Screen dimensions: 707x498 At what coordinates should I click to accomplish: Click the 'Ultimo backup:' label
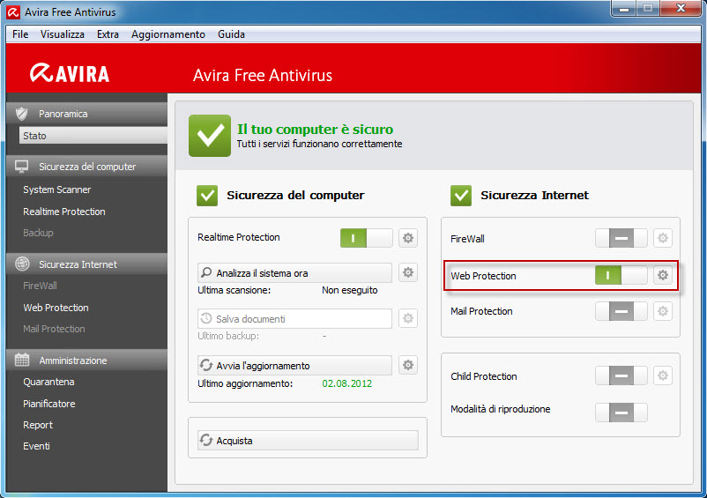pyautogui.click(x=228, y=336)
